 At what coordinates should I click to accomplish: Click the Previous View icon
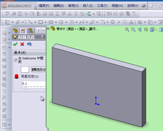(x=140, y=30)
